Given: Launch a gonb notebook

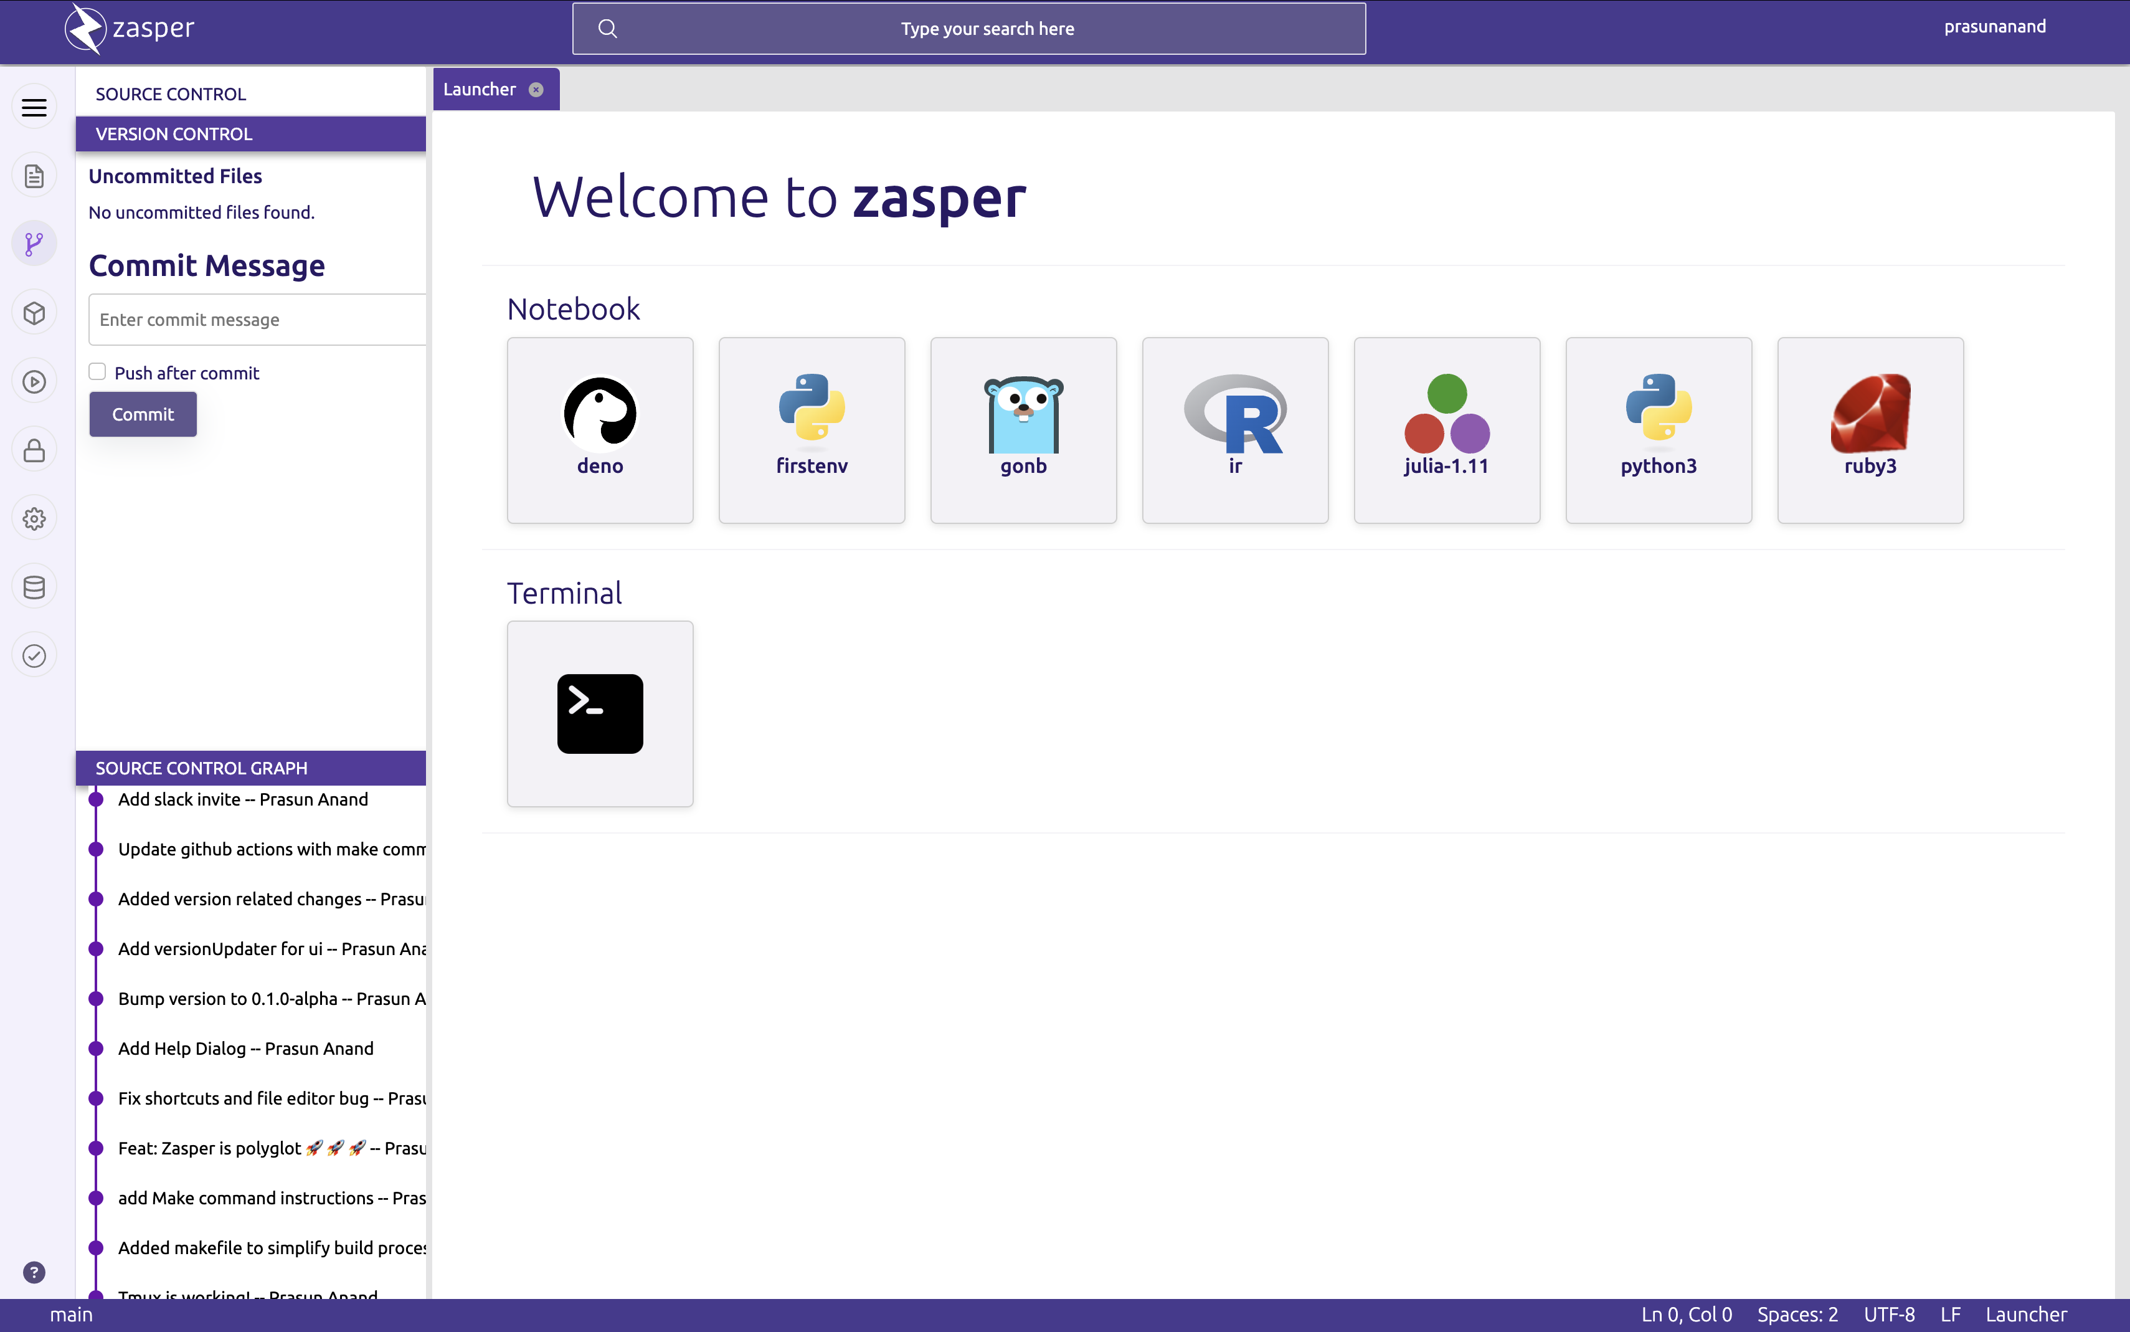Looking at the screenshot, I should coord(1023,430).
